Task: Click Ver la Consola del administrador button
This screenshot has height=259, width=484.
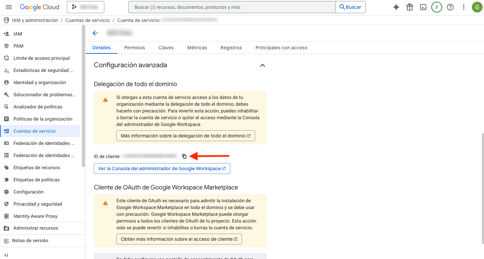Action: (162, 169)
